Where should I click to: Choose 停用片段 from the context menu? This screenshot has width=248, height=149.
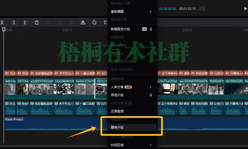pos(133,95)
